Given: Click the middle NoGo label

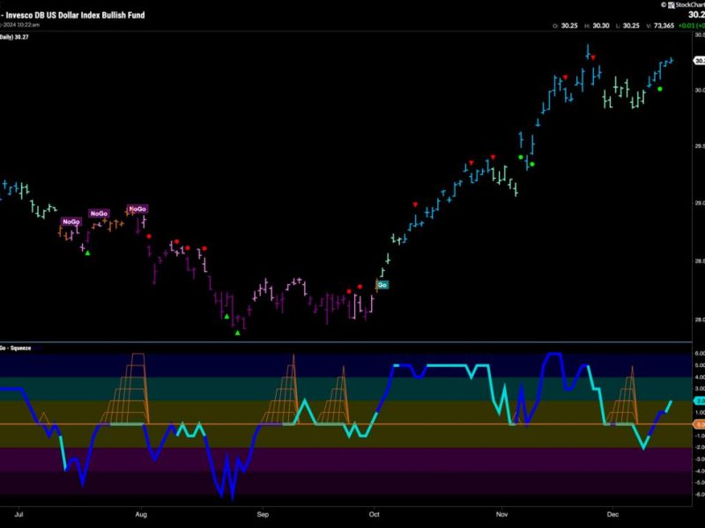Looking at the screenshot, I should click(99, 214).
